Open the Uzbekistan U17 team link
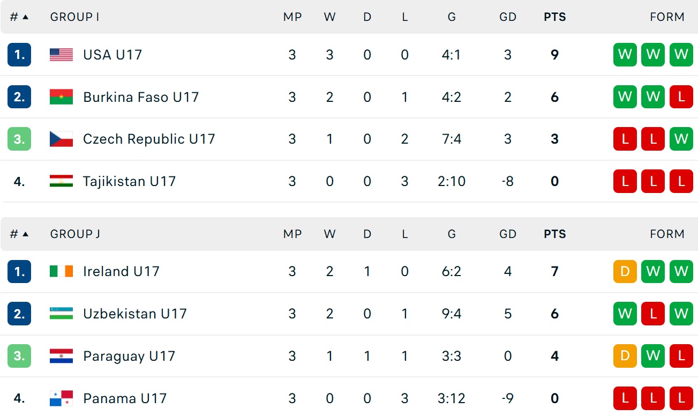 pyautogui.click(x=134, y=314)
